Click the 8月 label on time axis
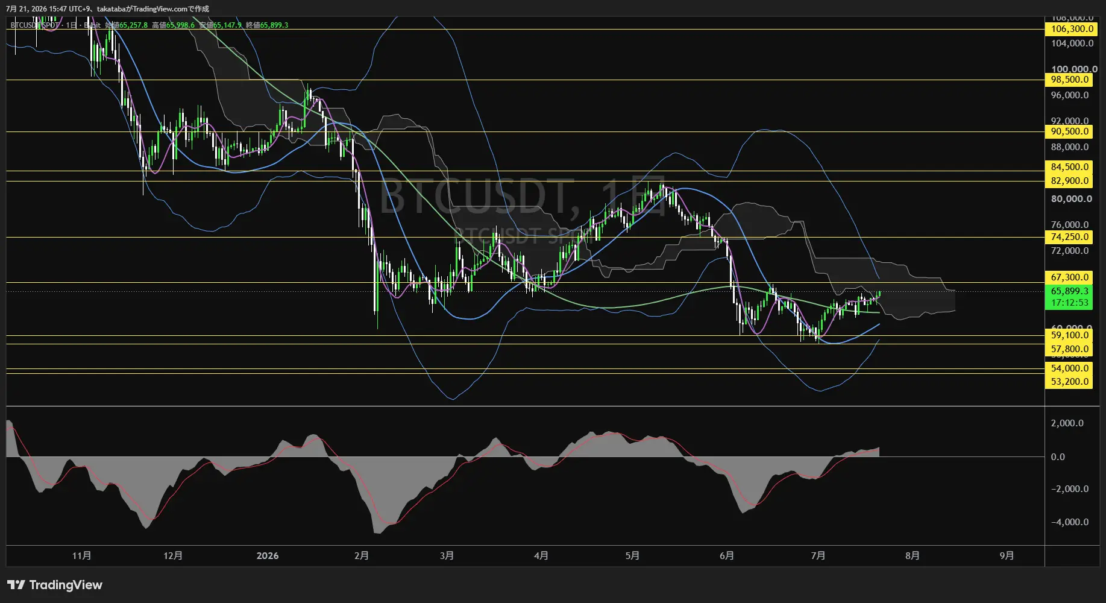1106x603 pixels. tap(913, 556)
